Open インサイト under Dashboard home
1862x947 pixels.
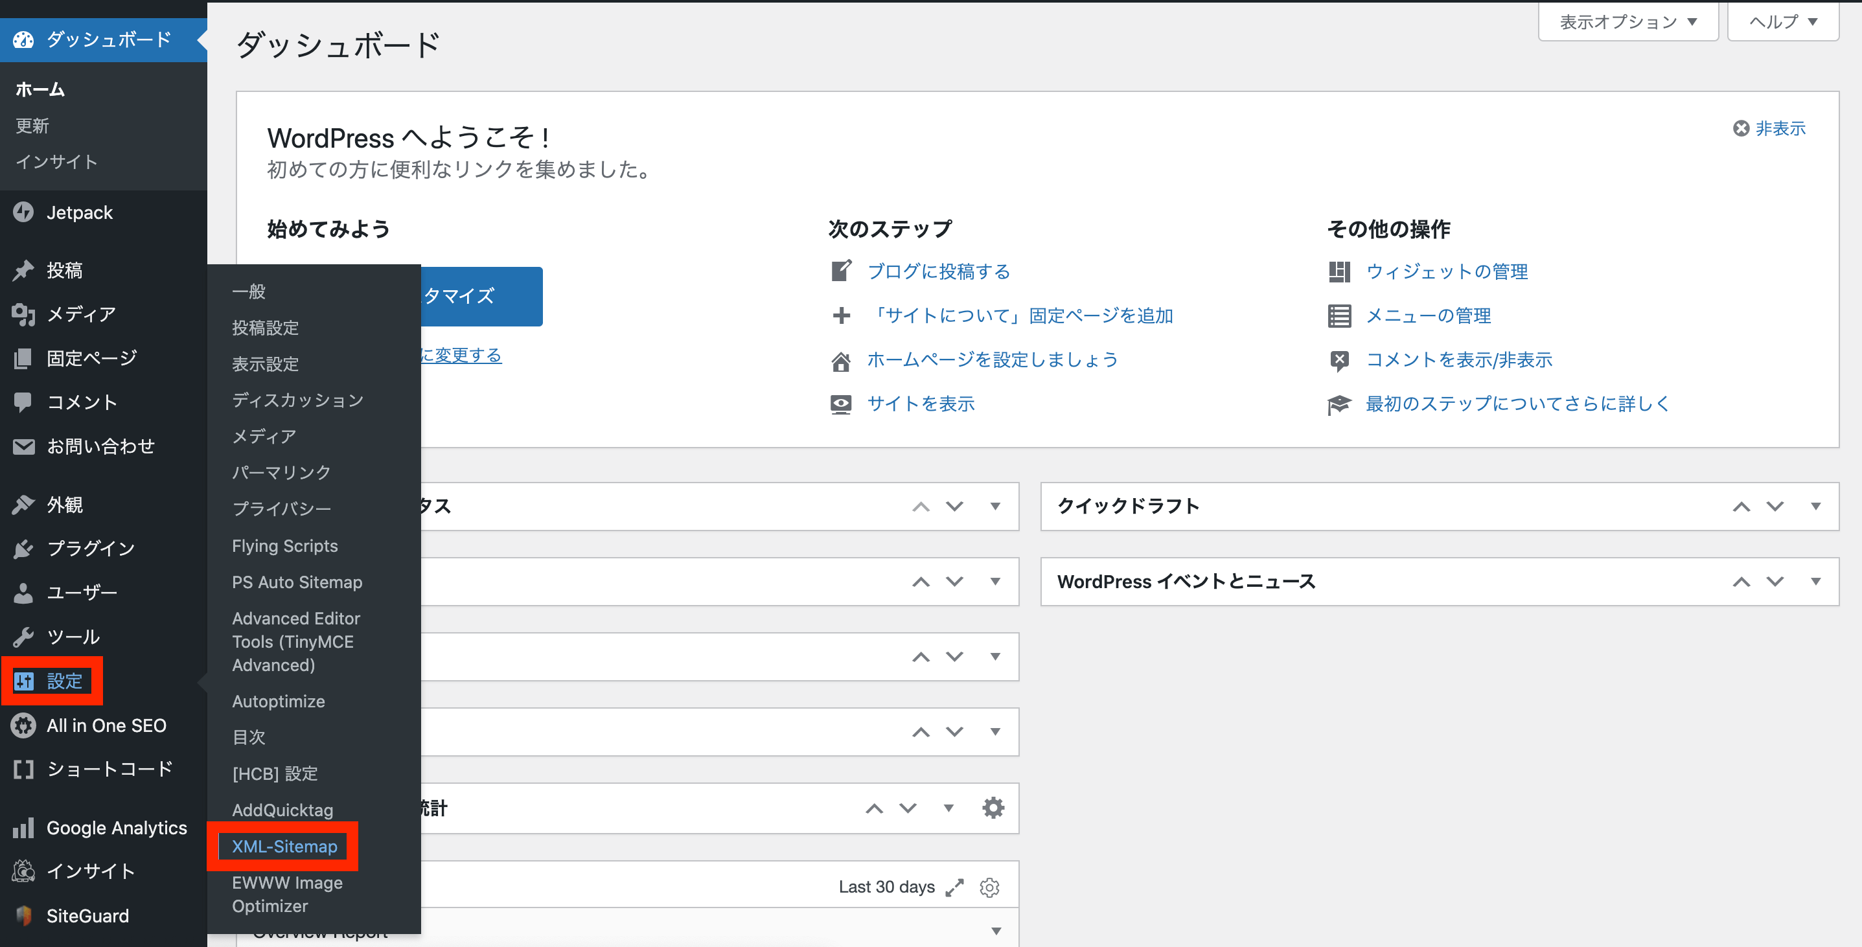pyautogui.click(x=56, y=162)
